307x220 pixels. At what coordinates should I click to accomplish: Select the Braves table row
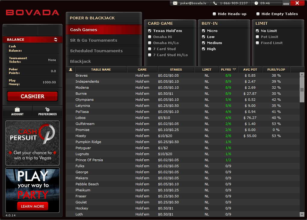(182, 75)
